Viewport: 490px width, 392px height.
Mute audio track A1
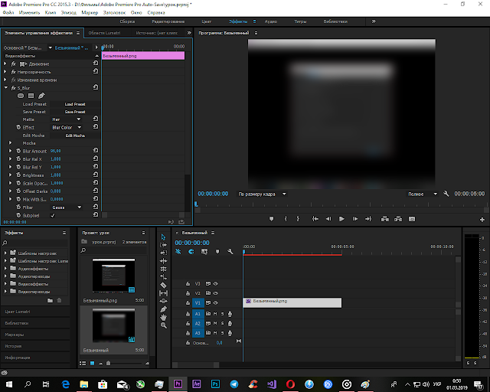coord(215,314)
